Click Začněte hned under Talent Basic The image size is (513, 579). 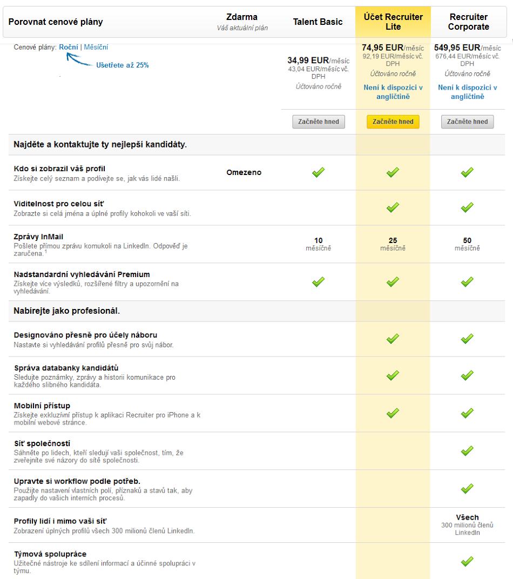[x=319, y=122]
